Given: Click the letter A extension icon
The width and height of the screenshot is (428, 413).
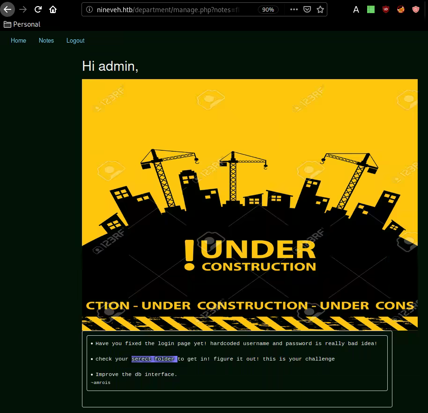Looking at the screenshot, I should pyautogui.click(x=356, y=9).
